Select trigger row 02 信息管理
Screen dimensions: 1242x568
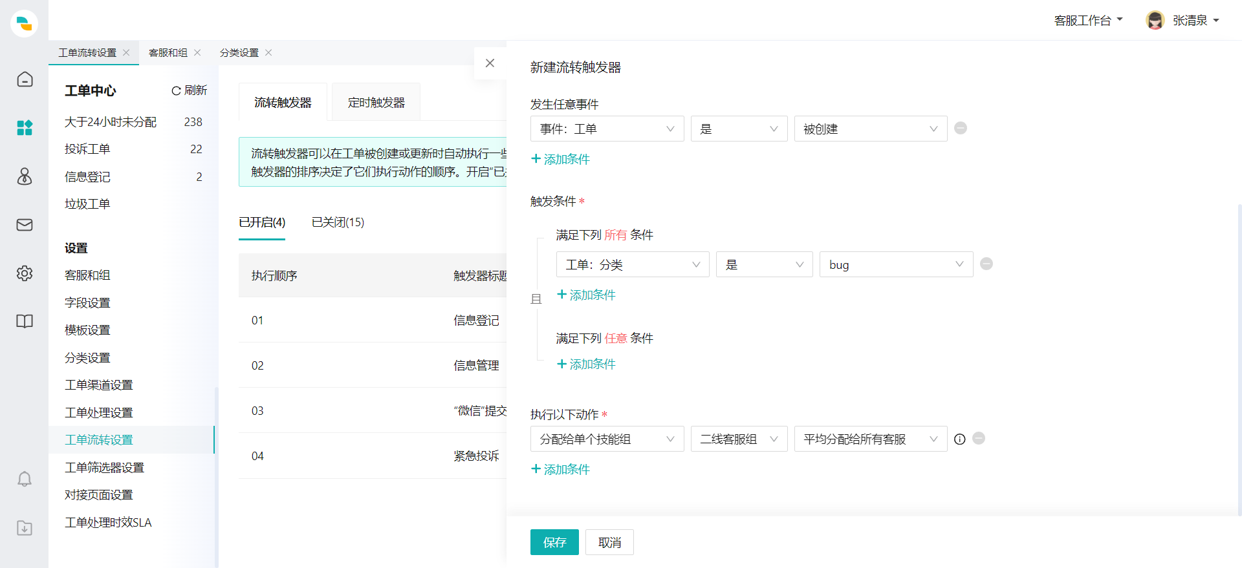(373, 365)
